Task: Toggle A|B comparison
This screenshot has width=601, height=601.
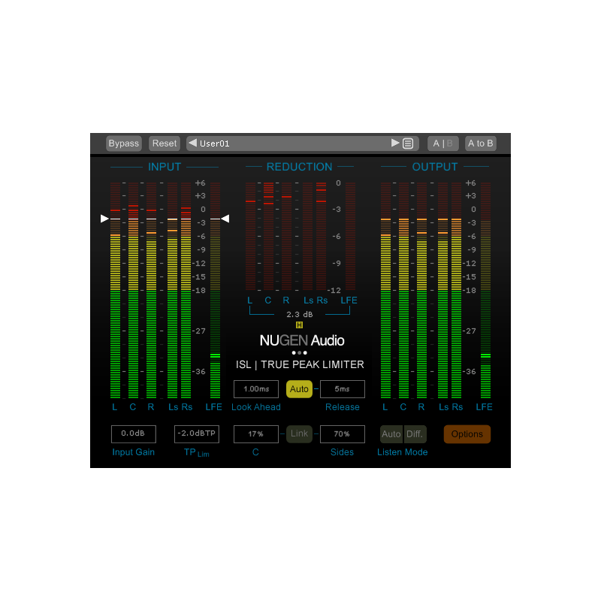Action: [x=442, y=143]
